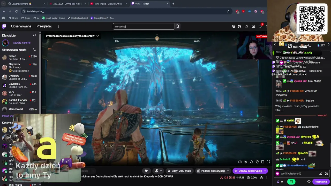Open the three-dot more menu beside Przeglądaj

58,26
